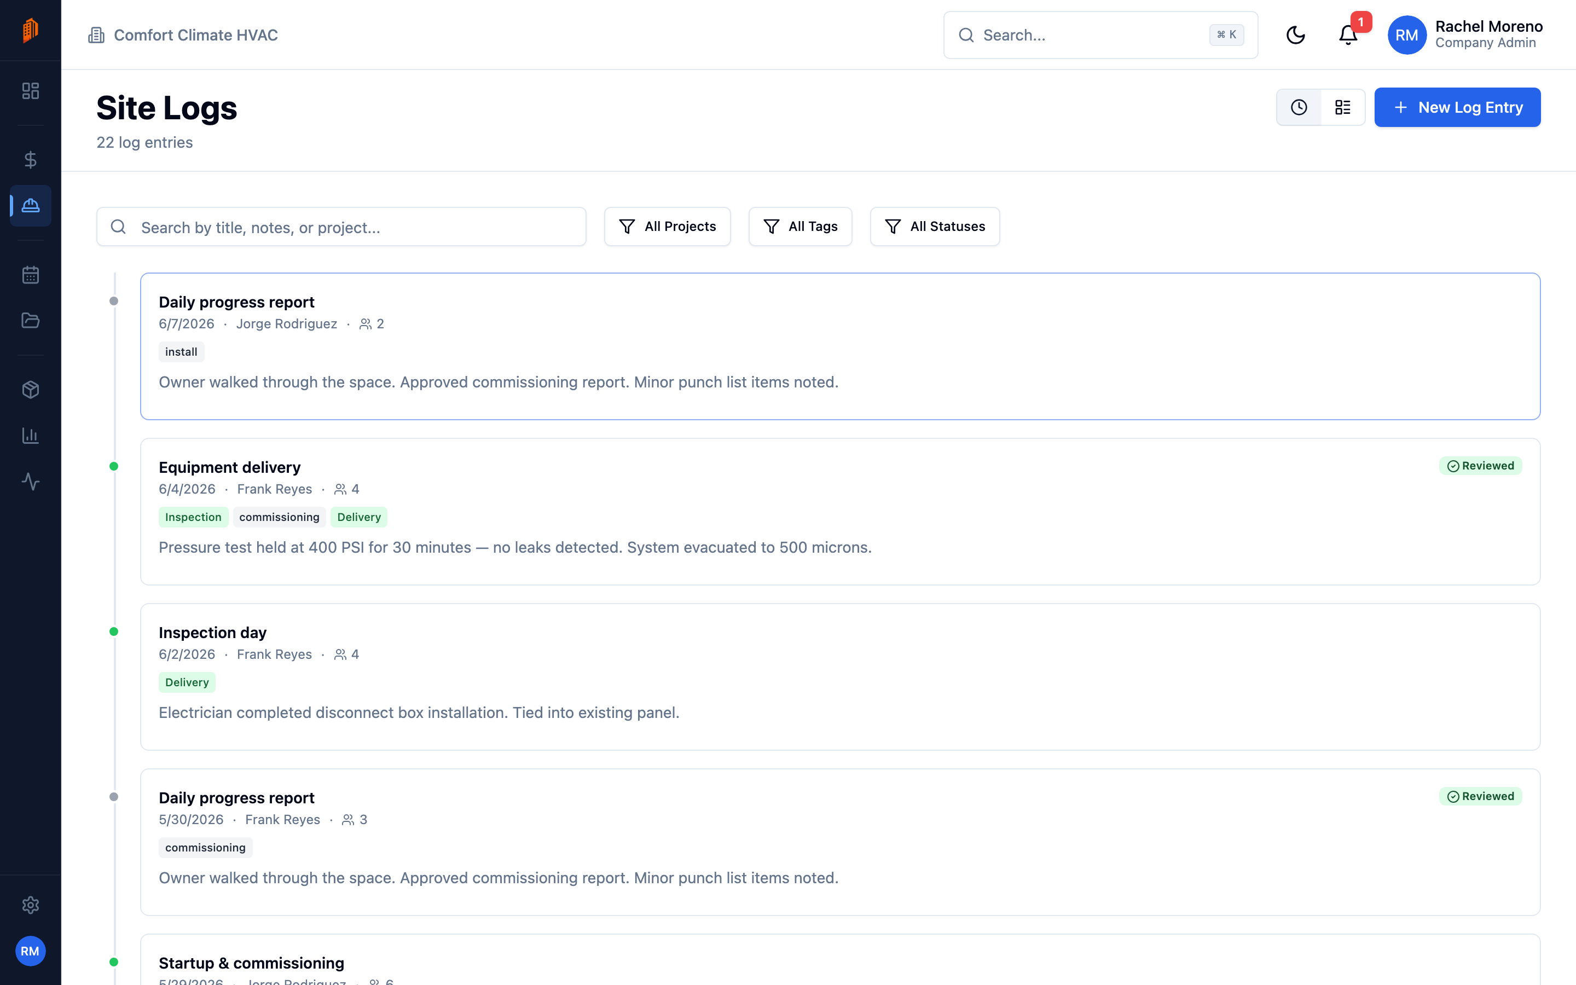Image resolution: width=1576 pixels, height=985 pixels.
Task: Click the Inspection tag on Equipment delivery
Action: click(193, 517)
